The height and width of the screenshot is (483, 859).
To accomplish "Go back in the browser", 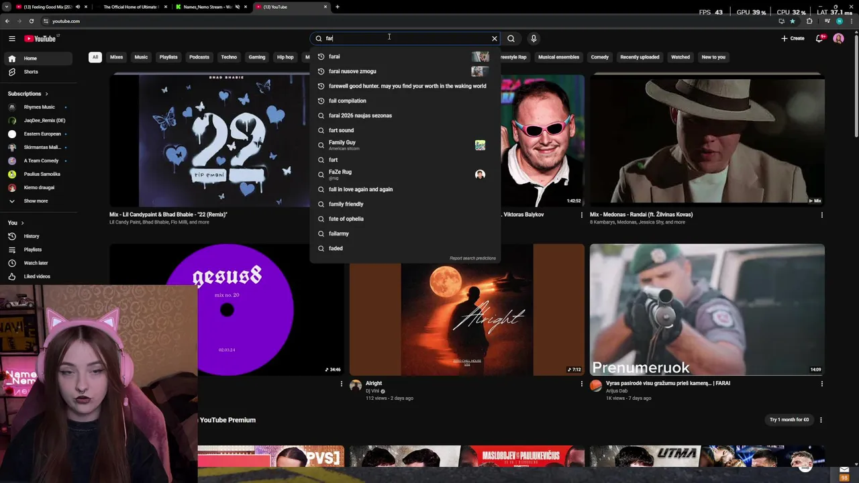I will 7,21.
